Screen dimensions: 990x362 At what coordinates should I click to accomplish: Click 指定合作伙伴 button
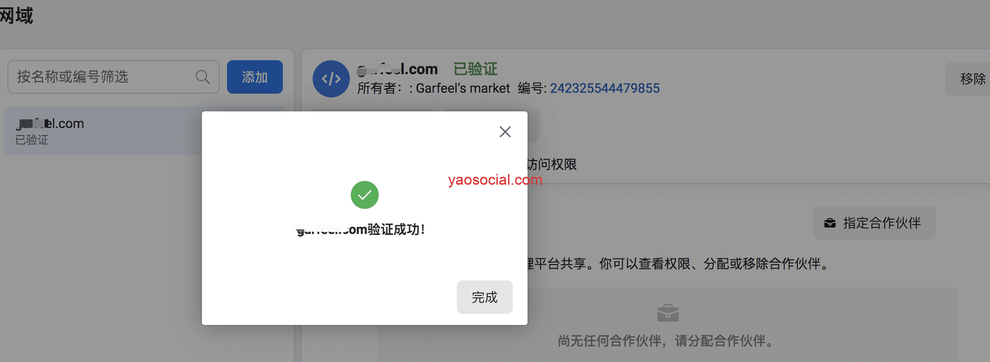click(x=874, y=223)
